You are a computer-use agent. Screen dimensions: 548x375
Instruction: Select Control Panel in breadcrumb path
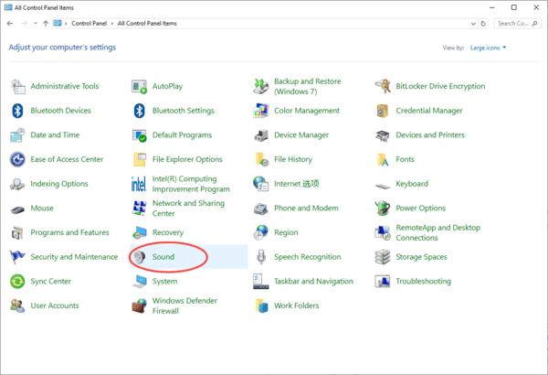click(x=90, y=24)
